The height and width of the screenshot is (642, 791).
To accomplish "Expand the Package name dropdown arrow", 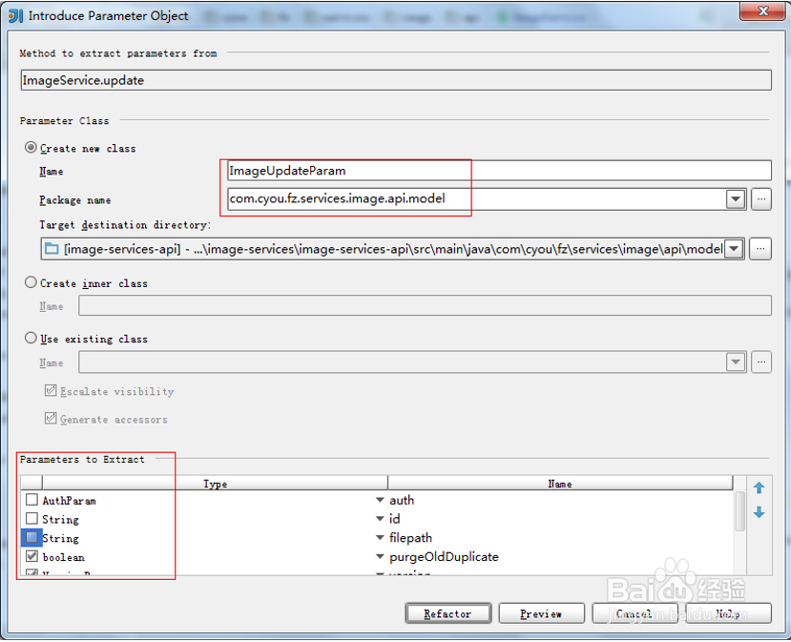I will click(x=736, y=199).
